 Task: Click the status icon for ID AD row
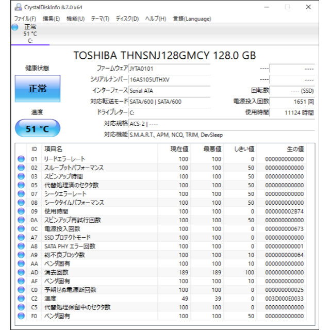(21, 272)
